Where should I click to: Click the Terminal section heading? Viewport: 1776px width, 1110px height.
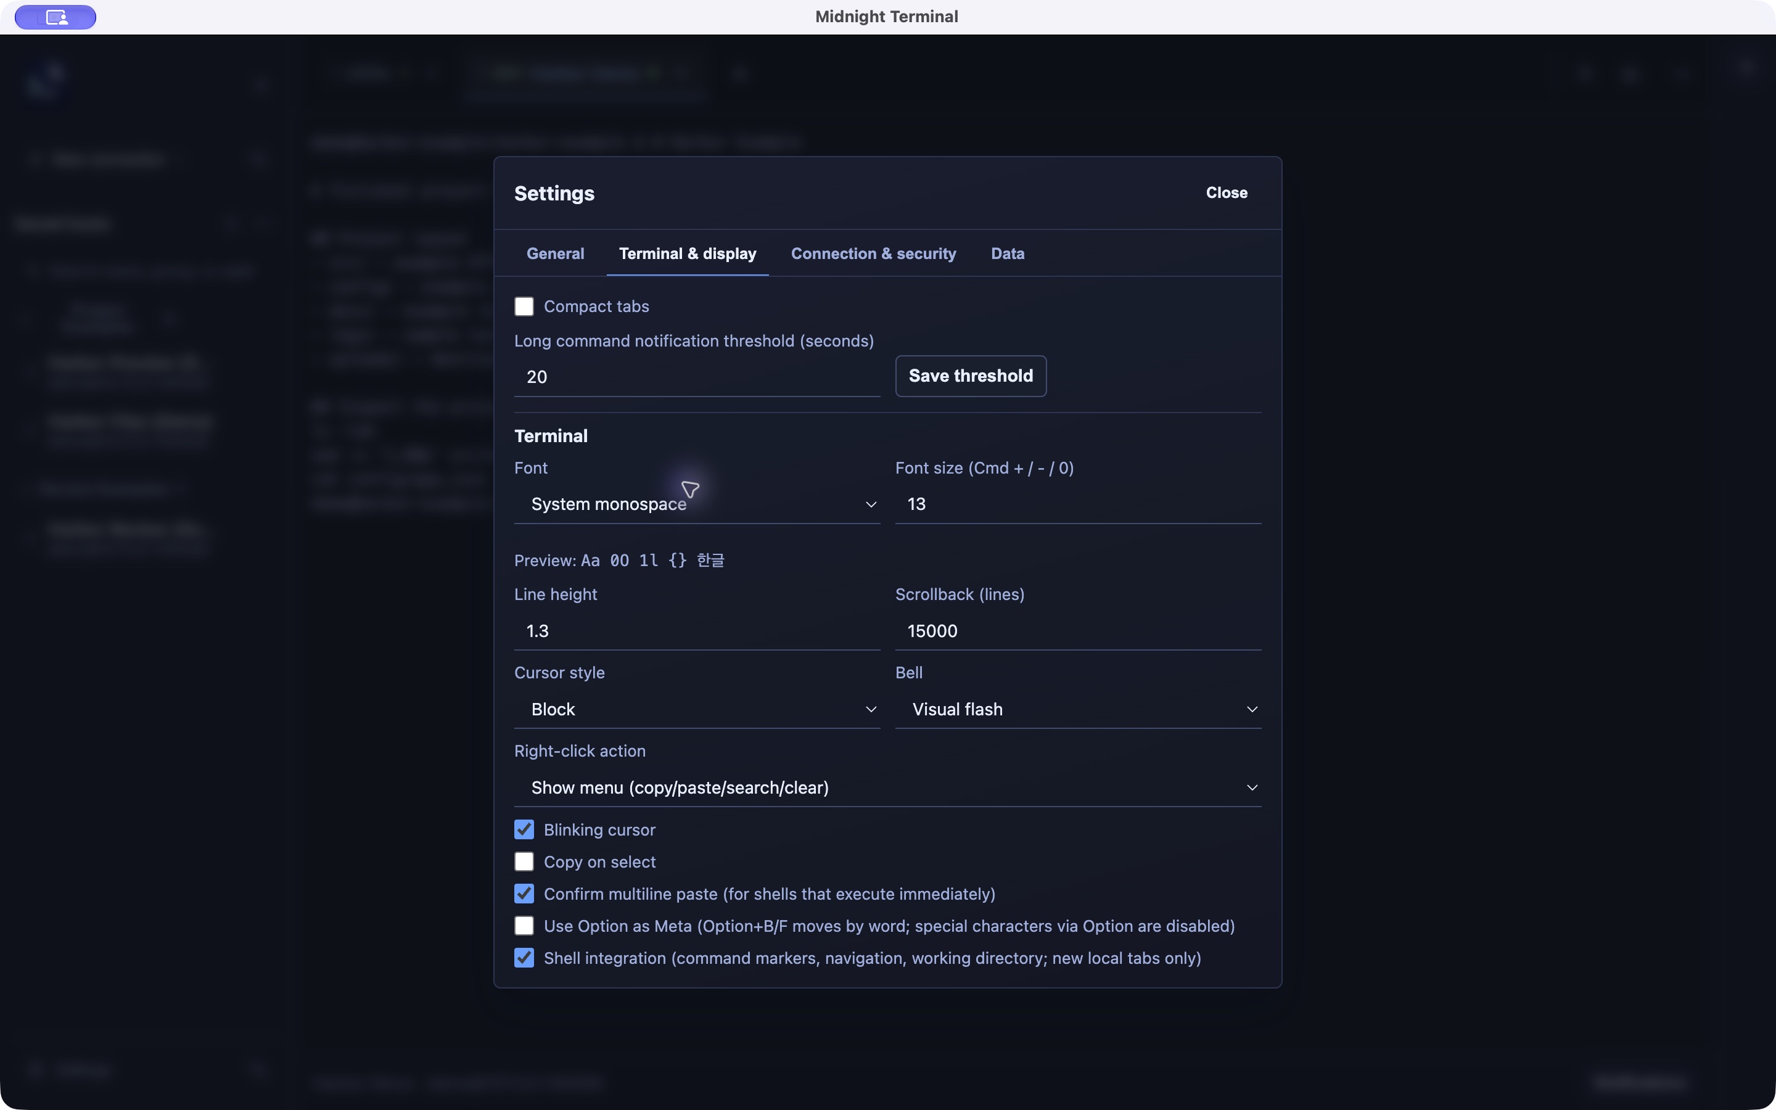pos(551,436)
